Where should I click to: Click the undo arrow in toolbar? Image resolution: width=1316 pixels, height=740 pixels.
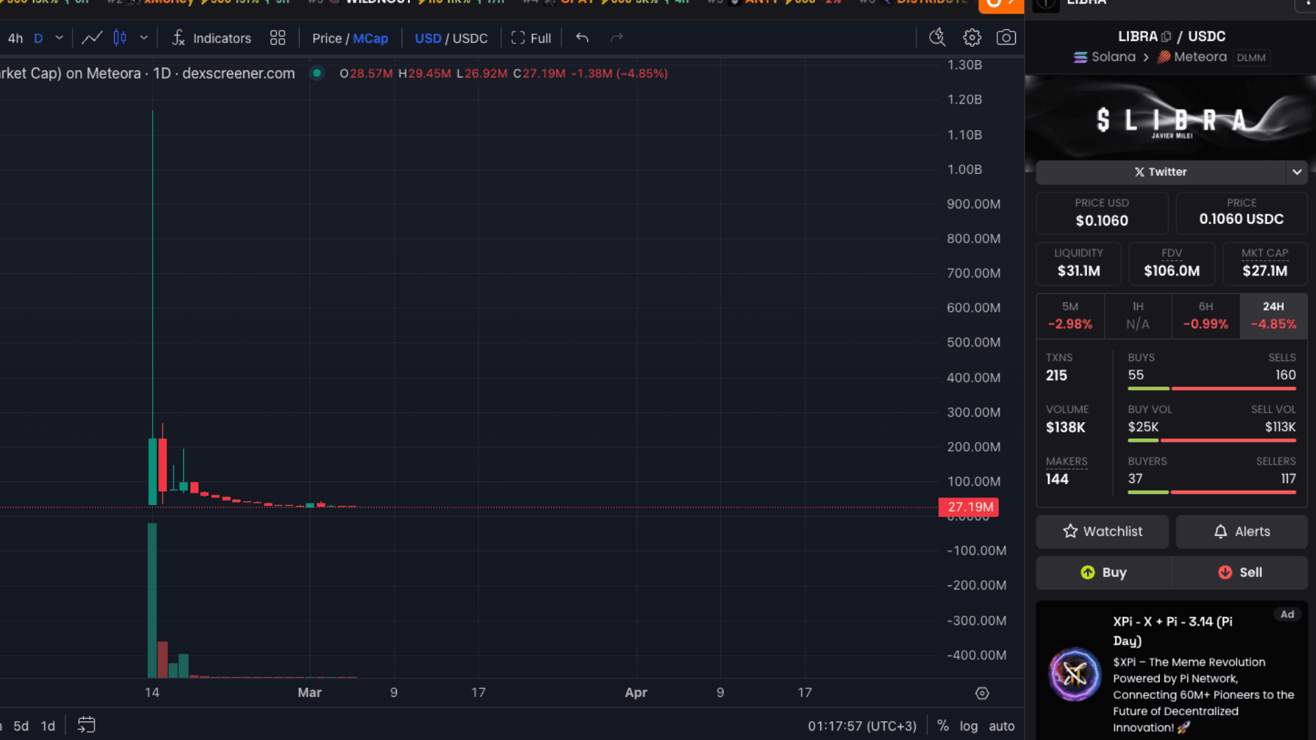[583, 38]
